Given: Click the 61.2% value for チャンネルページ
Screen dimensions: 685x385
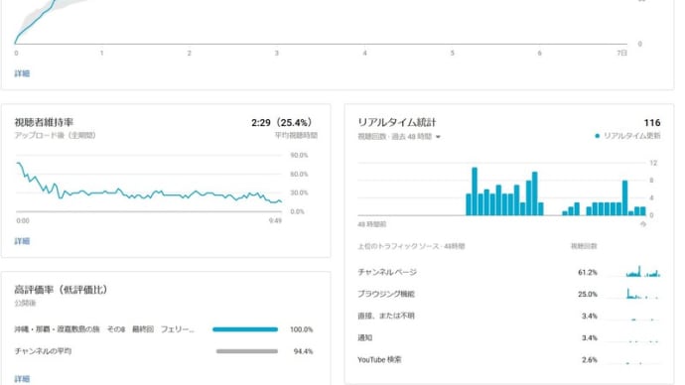Looking at the screenshot, I should 587,273.
